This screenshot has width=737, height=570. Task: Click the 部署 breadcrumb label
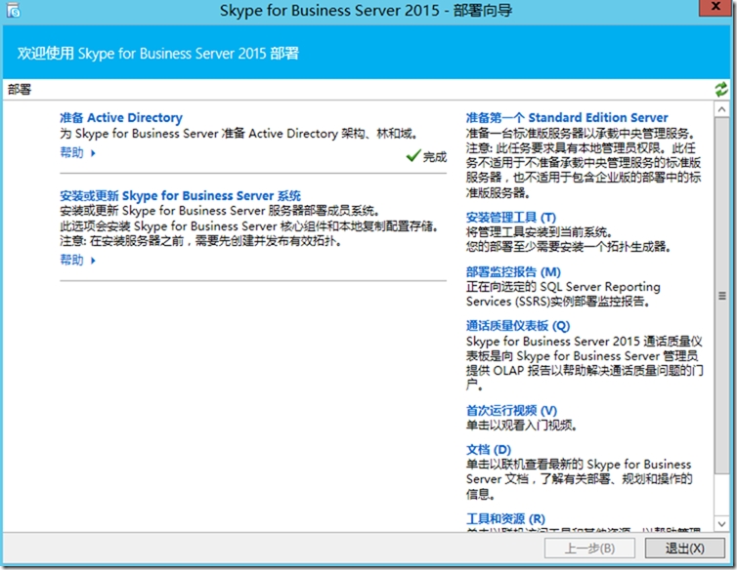pos(20,89)
